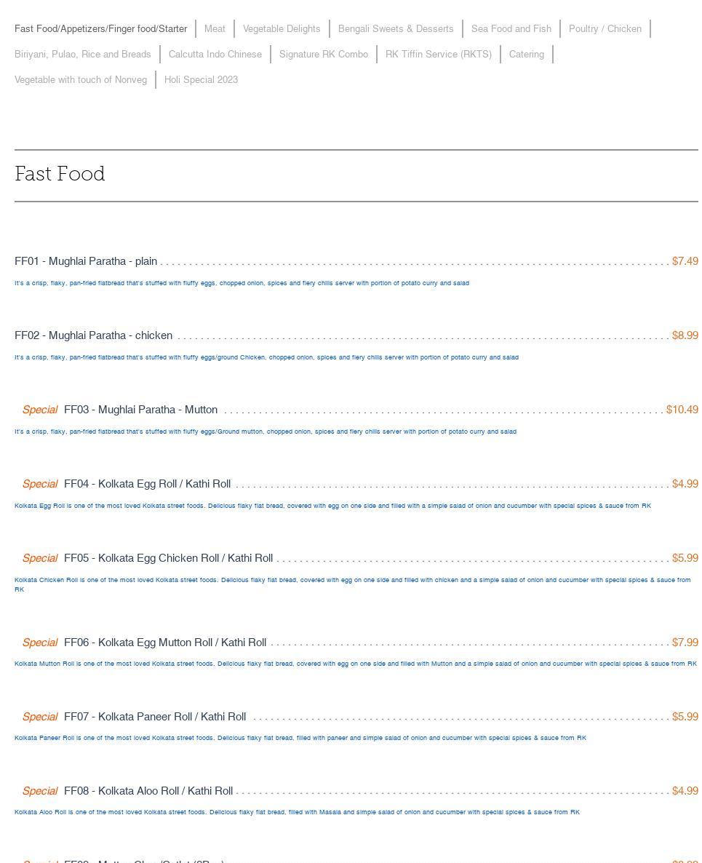The image size is (702, 863).
Task: Select FF03 Mughlai Paratha Mutton item
Action: (140, 410)
